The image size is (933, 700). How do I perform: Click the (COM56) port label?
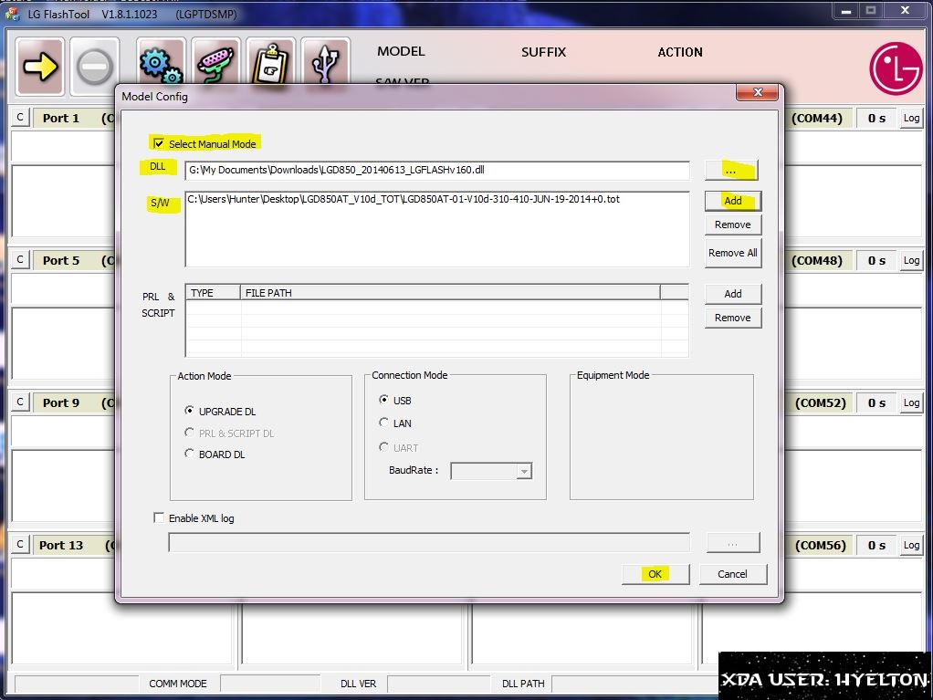[x=821, y=546]
